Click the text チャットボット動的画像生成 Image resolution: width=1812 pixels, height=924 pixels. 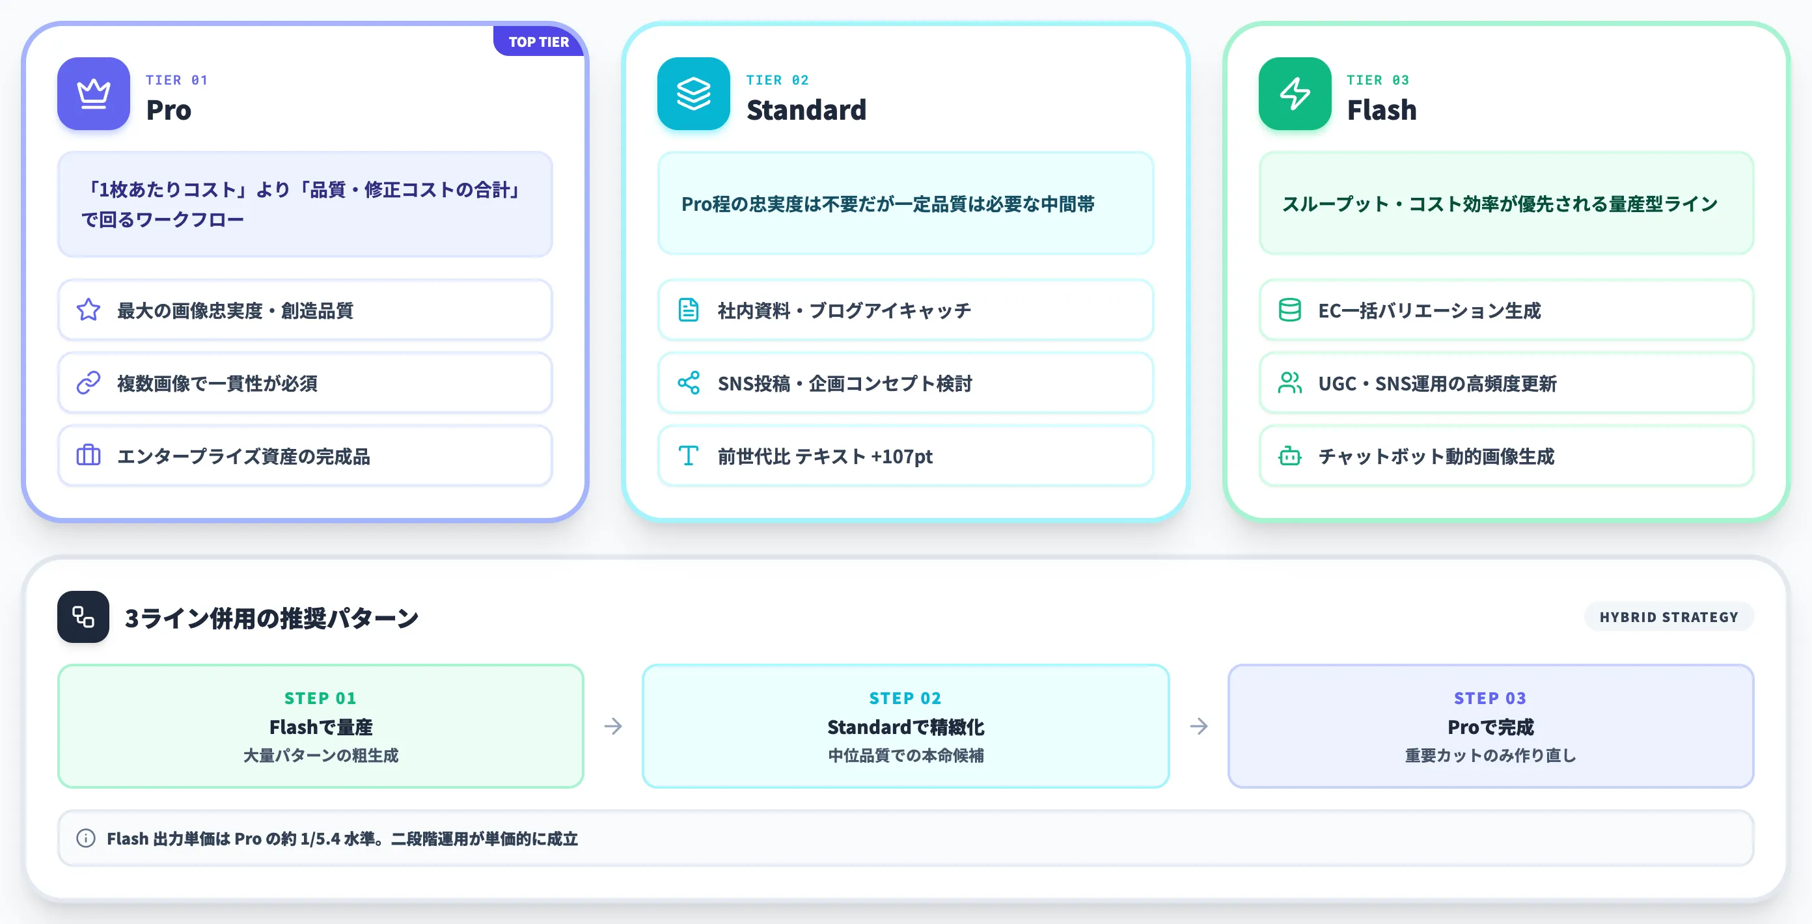1436,456
